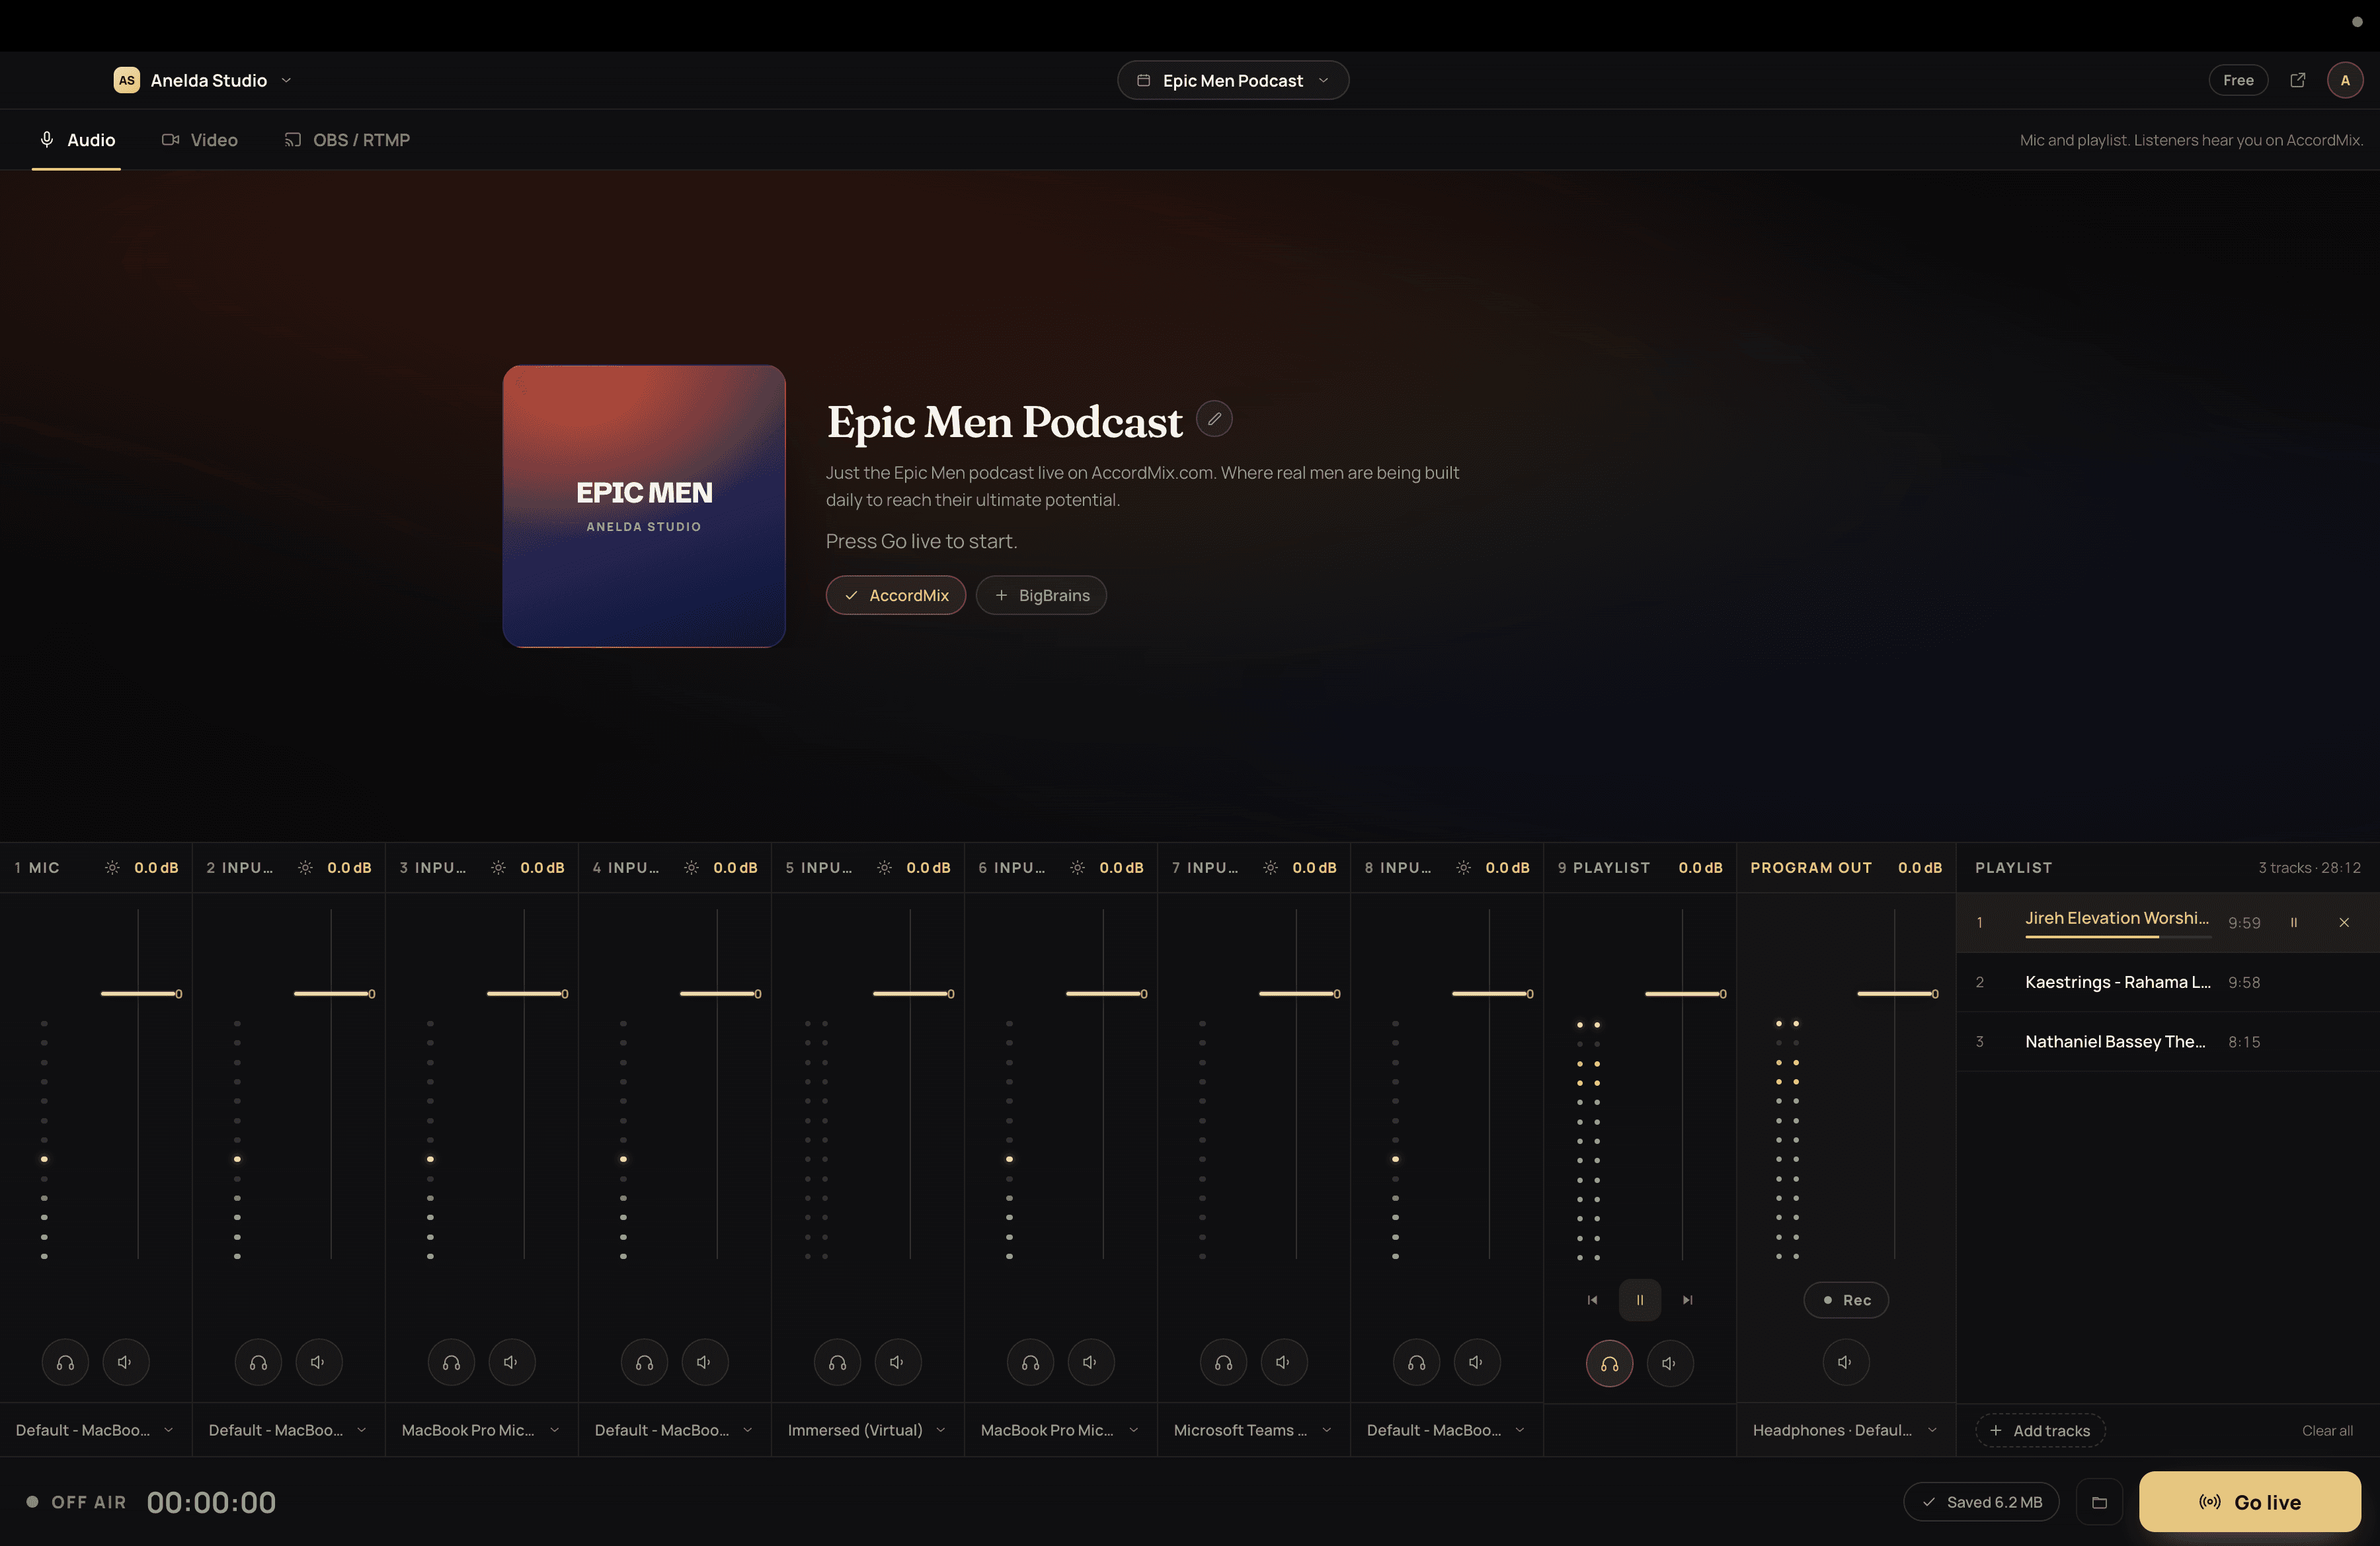Toggle headphone monitor on channel 7
2380x1546 pixels.
point(1223,1362)
